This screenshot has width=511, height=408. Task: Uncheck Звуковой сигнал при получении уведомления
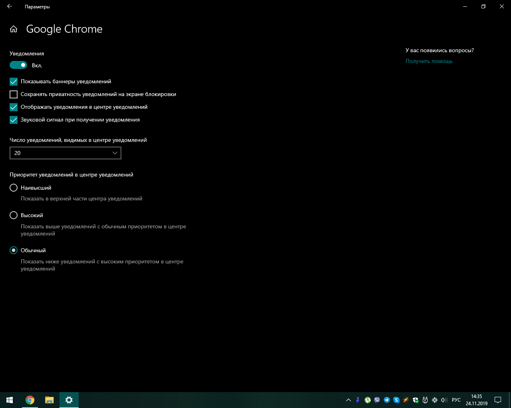tap(14, 120)
